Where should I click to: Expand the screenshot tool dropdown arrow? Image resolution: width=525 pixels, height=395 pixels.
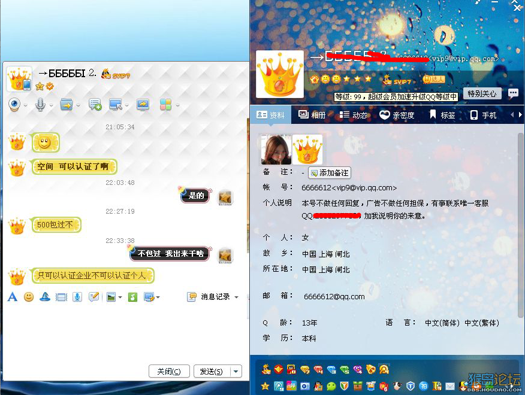158,297
